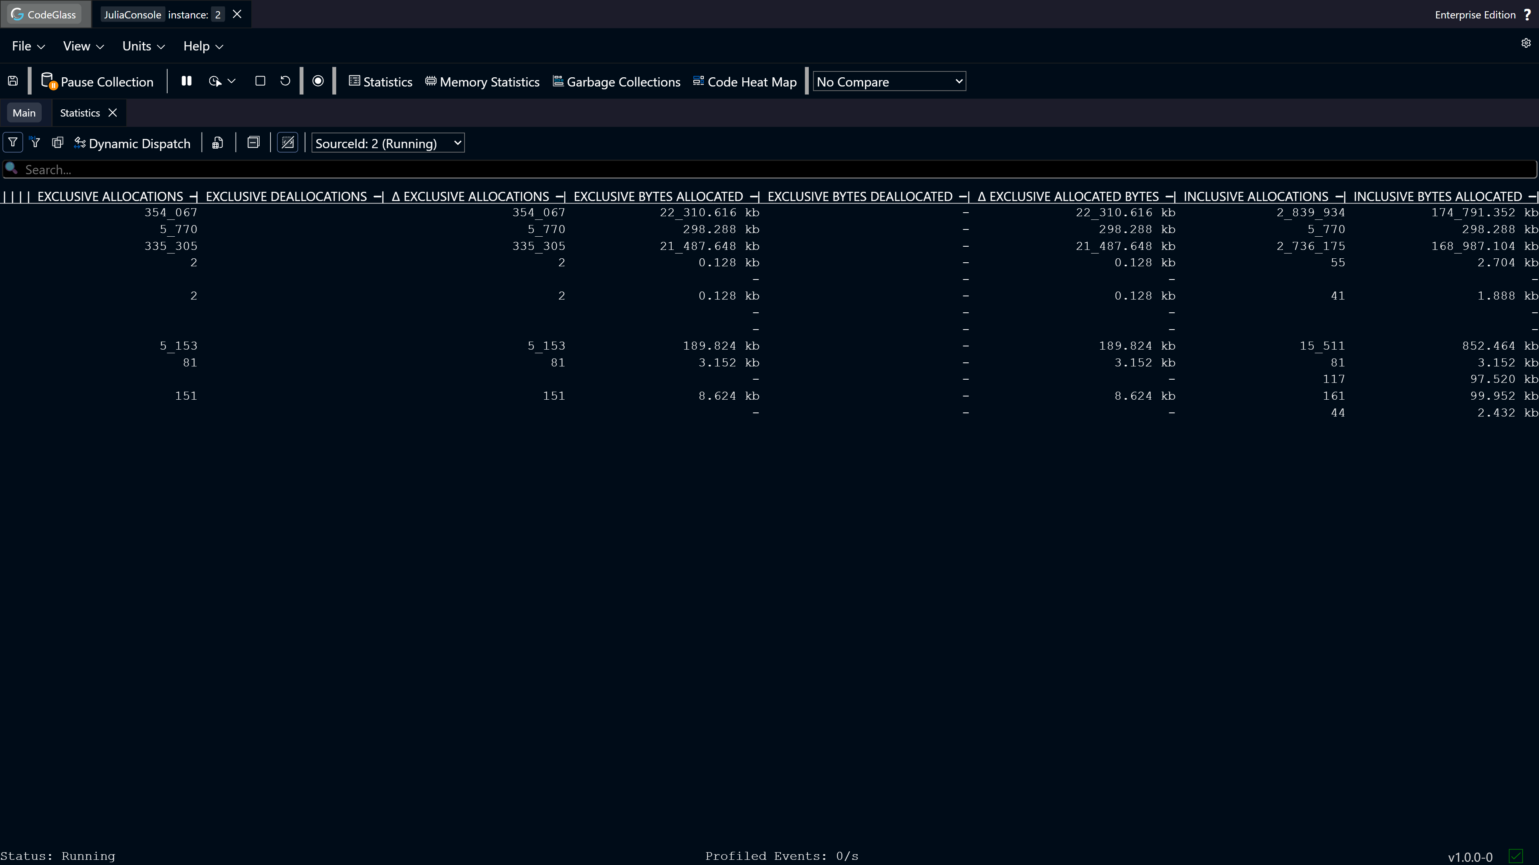1539x865 pixels.
Task: Open the View menu
Action: click(x=84, y=46)
